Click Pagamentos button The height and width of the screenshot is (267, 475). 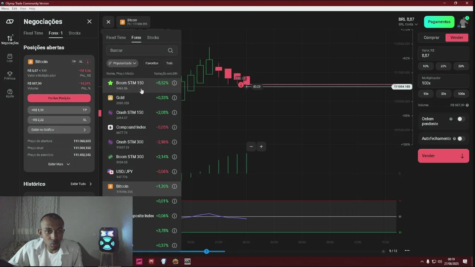click(x=439, y=22)
